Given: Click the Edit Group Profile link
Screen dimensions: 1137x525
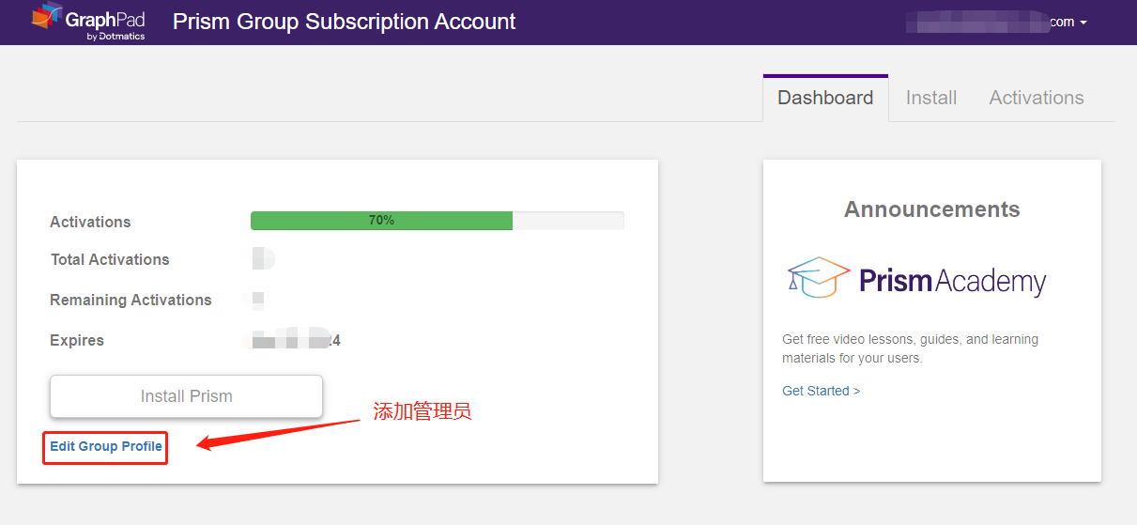Looking at the screenshot, I should [106, 446].
